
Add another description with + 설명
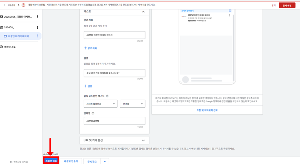click(x=88, y=86)
